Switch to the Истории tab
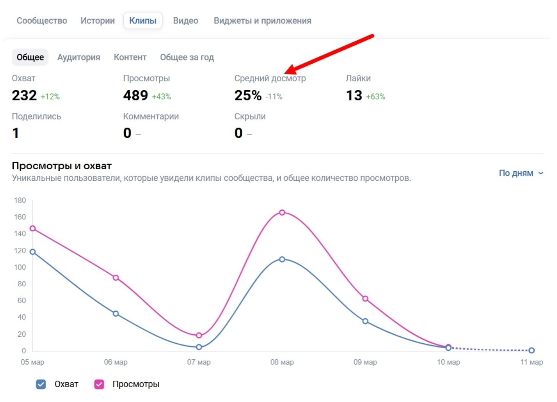This screenshot has height=402, width=557. tap(98, 21)
